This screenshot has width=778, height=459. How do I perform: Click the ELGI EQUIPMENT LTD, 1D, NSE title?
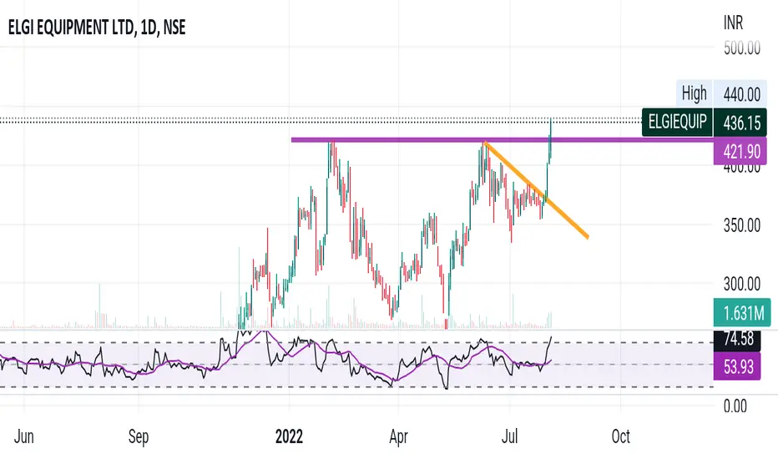(x=97, y=28)
